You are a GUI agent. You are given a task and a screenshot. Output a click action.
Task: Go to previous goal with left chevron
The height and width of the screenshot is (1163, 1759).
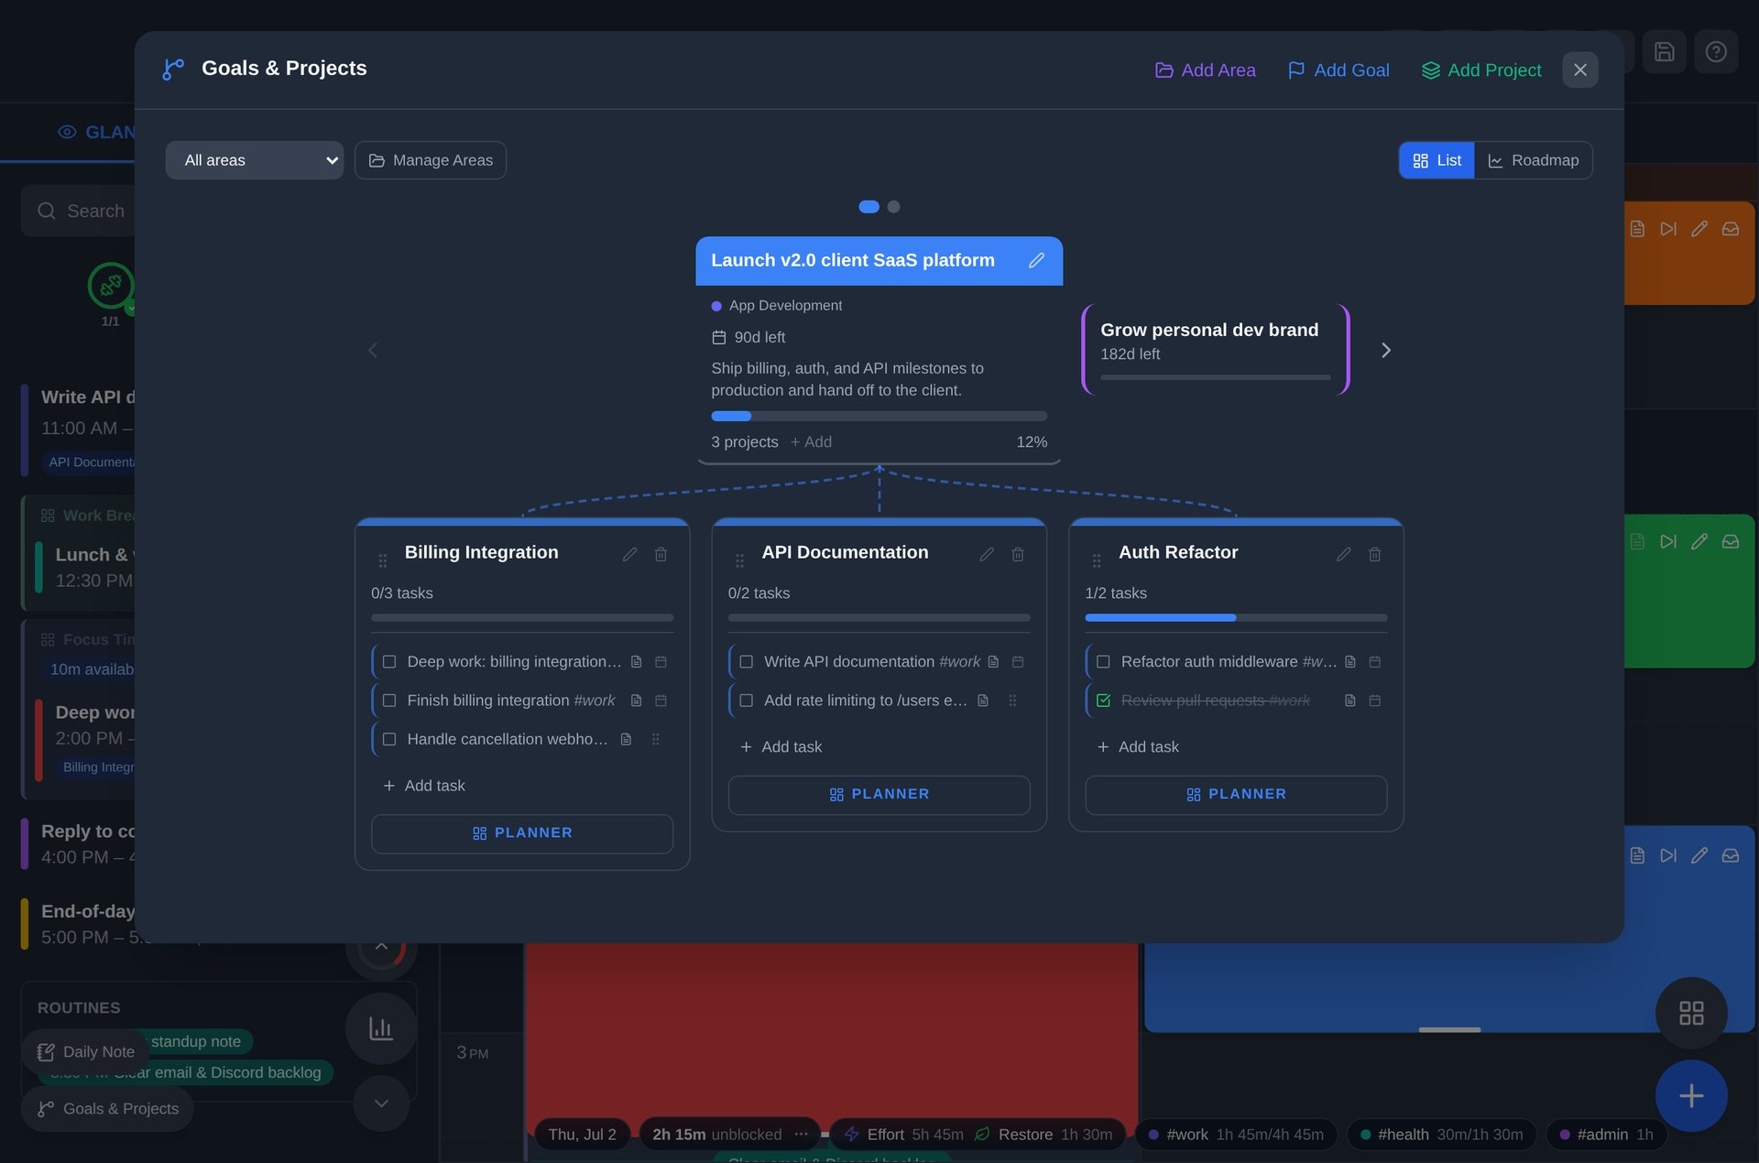point(373,351)
